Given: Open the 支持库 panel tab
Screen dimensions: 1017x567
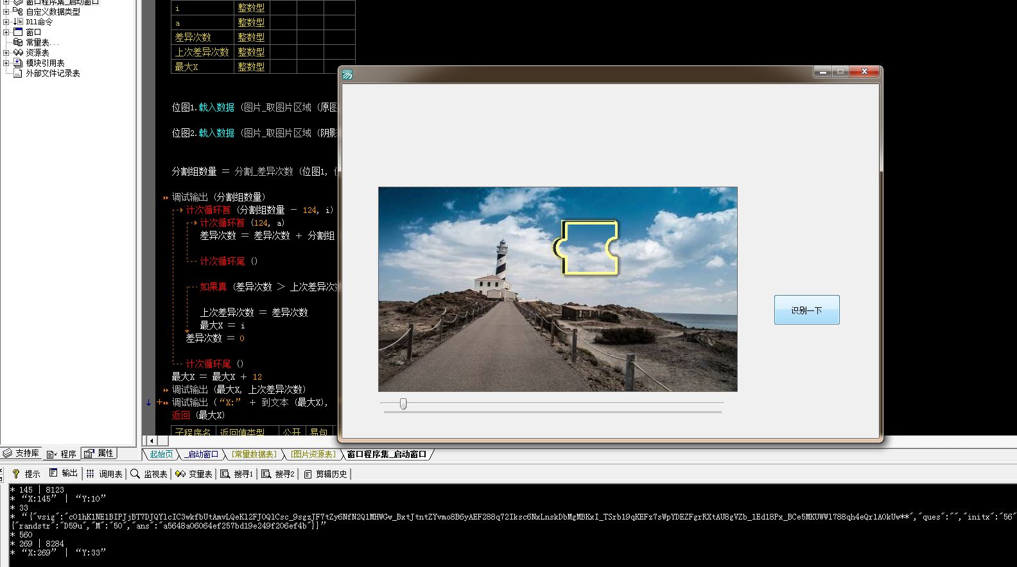Looking at the screenshot, I should 21,453.
